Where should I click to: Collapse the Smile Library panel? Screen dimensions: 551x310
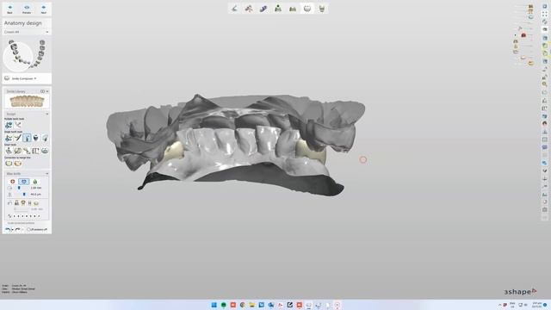pyautogui.click(x=47, y=91)
